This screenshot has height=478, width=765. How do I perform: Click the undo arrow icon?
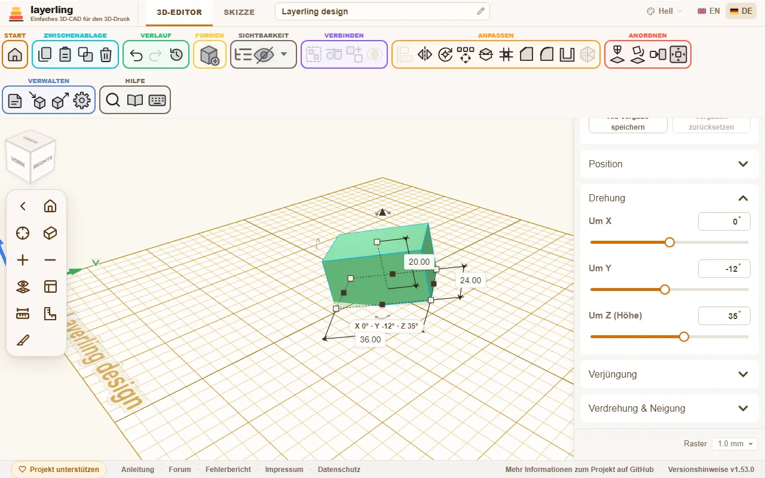point(136,55)
